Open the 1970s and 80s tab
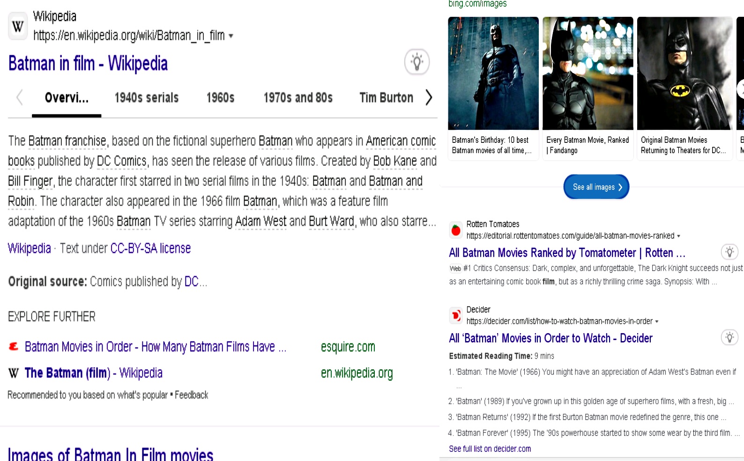 [x=298, y=98]
